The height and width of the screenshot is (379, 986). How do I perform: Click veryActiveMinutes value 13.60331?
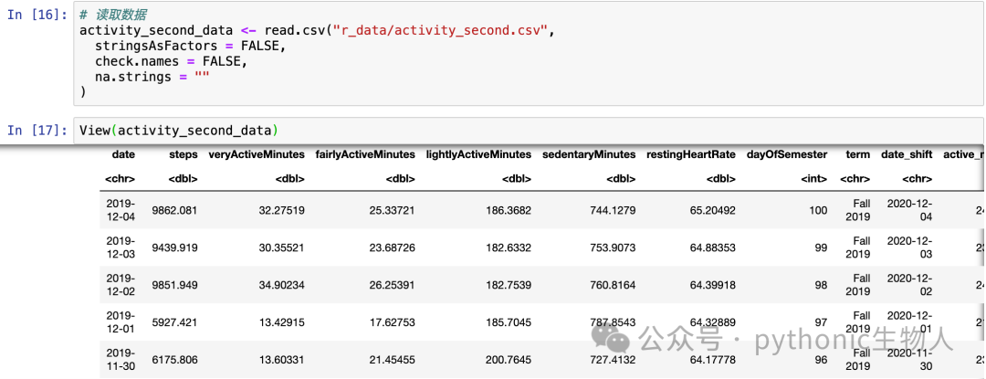click(x=282, y=360)
